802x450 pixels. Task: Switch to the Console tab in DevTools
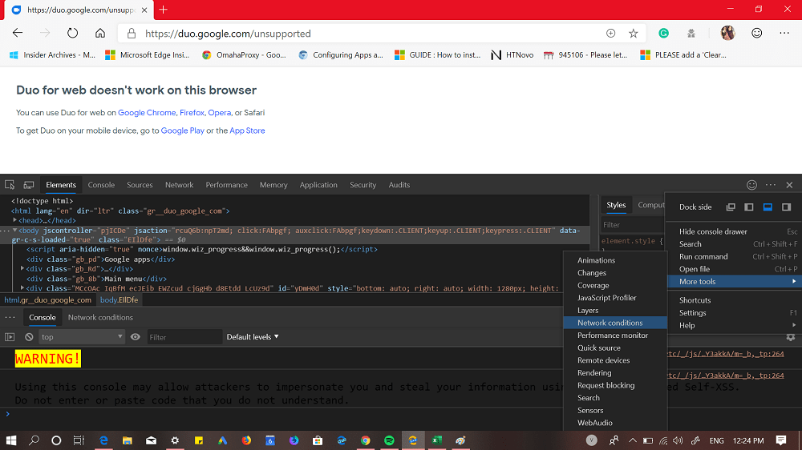101,185
